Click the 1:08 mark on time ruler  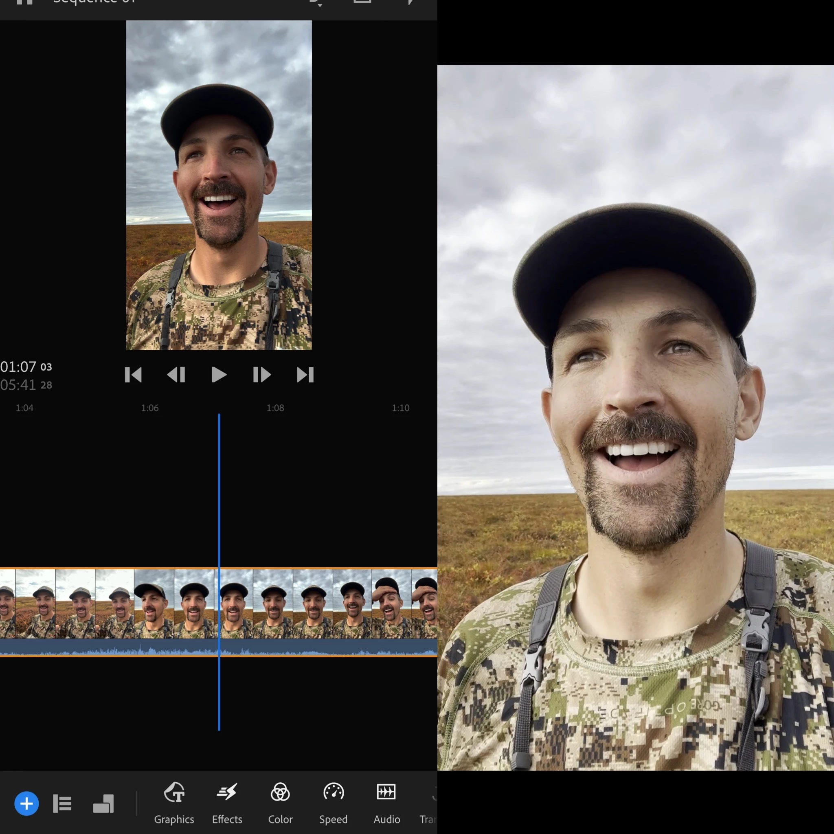(275, 408)
